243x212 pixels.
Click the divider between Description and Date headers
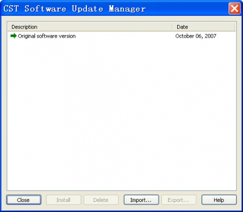172,27
